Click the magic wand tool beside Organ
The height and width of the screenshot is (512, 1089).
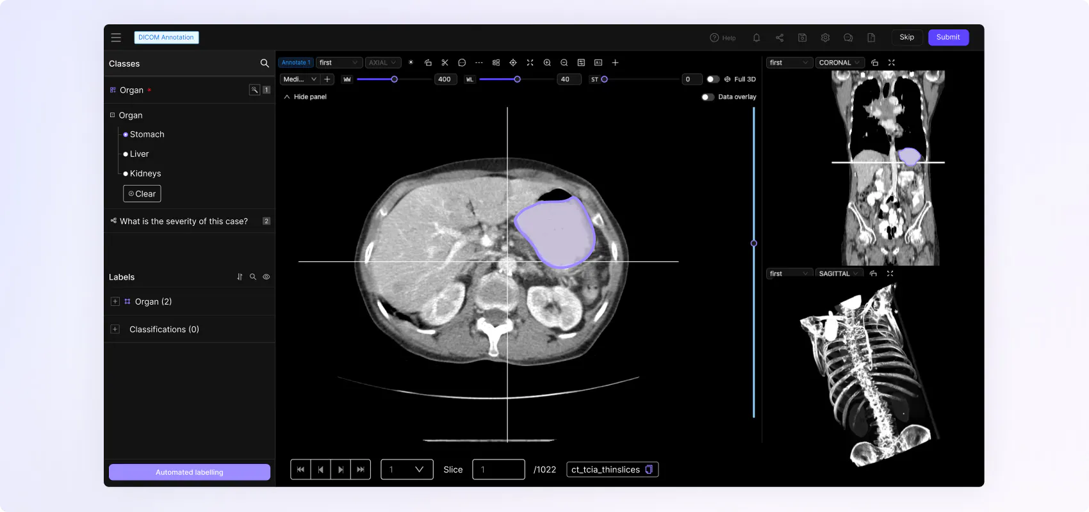(x=254, y=90)
